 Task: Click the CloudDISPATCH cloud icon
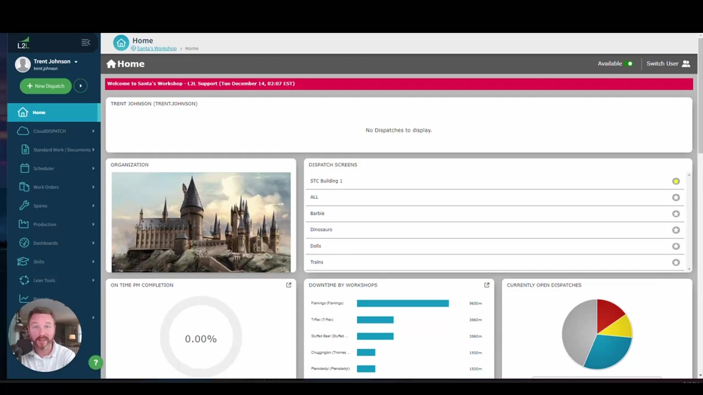[23, 131]
